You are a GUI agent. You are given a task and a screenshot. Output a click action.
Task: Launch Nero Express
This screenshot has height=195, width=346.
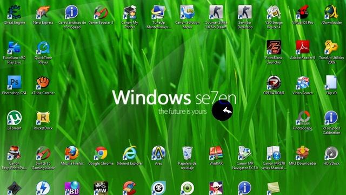click(43, 12)
